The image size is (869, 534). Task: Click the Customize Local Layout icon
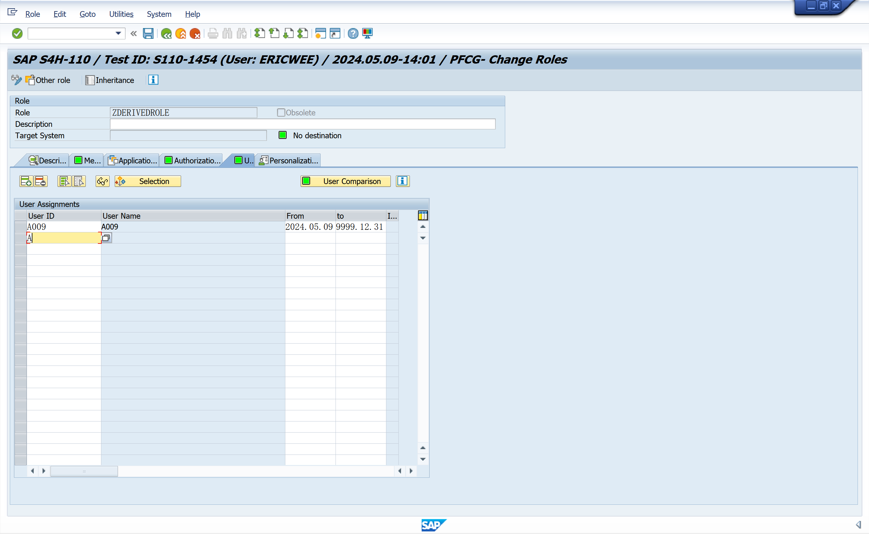tap(367, 34)
